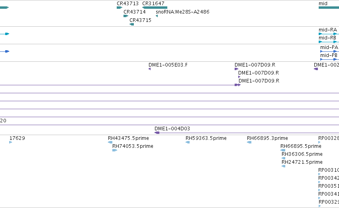Open the RH59363.5prime label
Screen dimensions: 339x208
206,138
